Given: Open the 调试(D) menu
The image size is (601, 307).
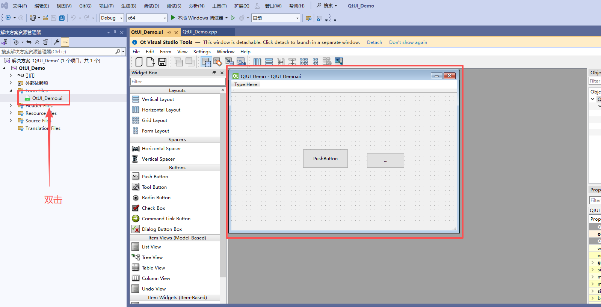Looking at the screenshot, I should 151,6.
